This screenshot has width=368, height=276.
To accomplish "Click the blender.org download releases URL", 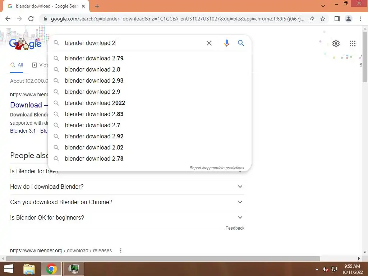I will click(61, 250).
